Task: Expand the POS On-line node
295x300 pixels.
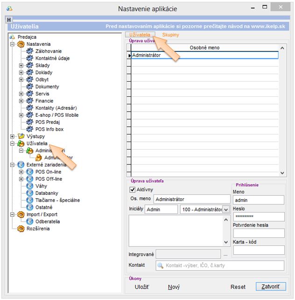Action: (x=21, y=172)
